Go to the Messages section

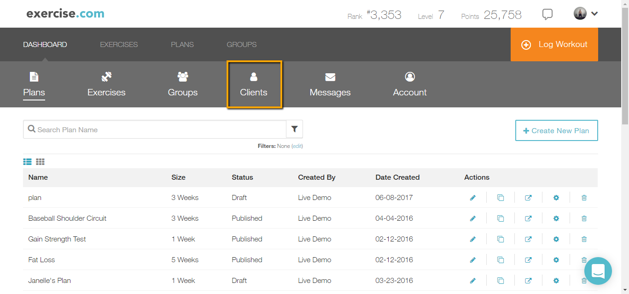click(x=330, y=85)
